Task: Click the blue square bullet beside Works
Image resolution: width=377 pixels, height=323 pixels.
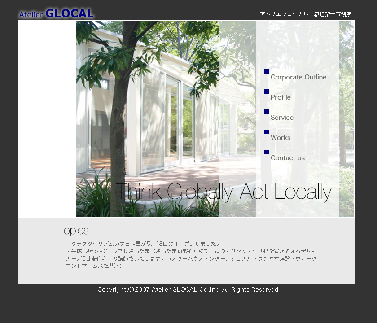Action: click(x=267, y=132)
